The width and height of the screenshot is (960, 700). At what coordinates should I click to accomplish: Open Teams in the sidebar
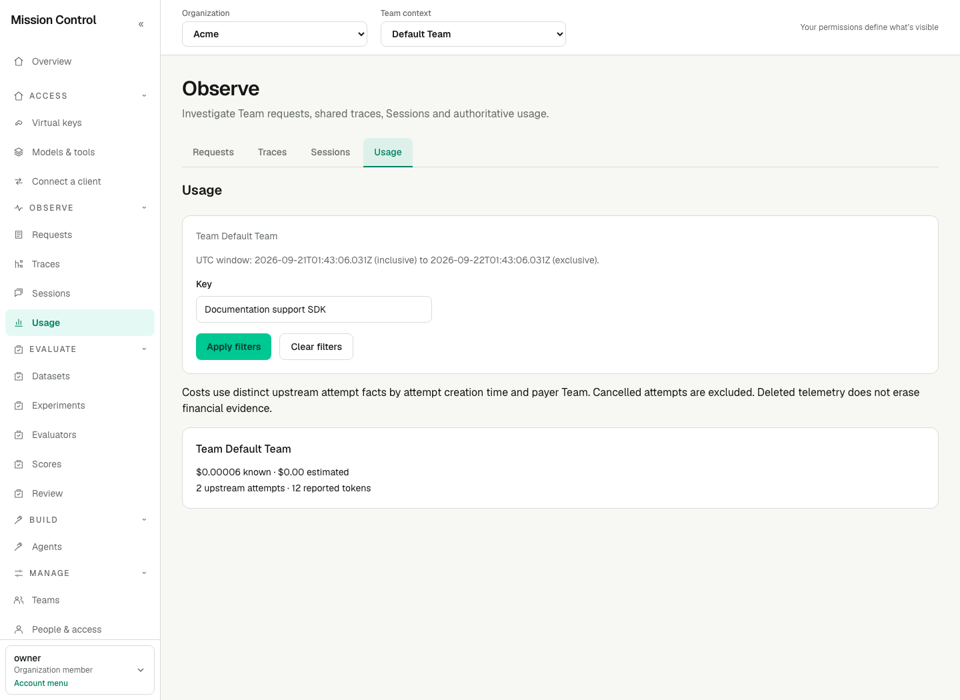point(80,600)
